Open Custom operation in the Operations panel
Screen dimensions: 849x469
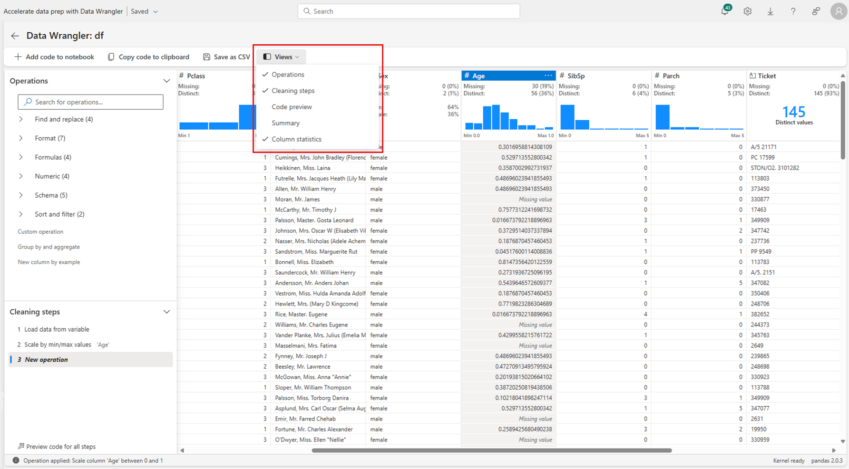40,231
